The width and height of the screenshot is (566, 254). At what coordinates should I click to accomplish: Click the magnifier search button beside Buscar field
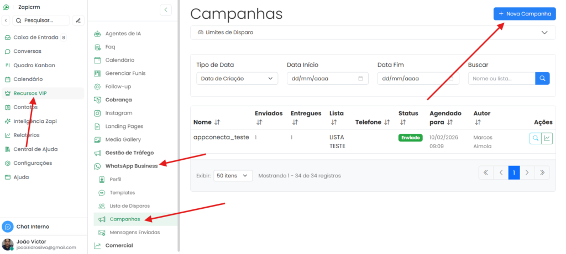pos(542,78)
